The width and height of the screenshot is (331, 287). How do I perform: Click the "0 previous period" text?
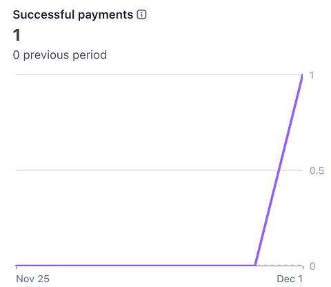[x=60, y=55]
